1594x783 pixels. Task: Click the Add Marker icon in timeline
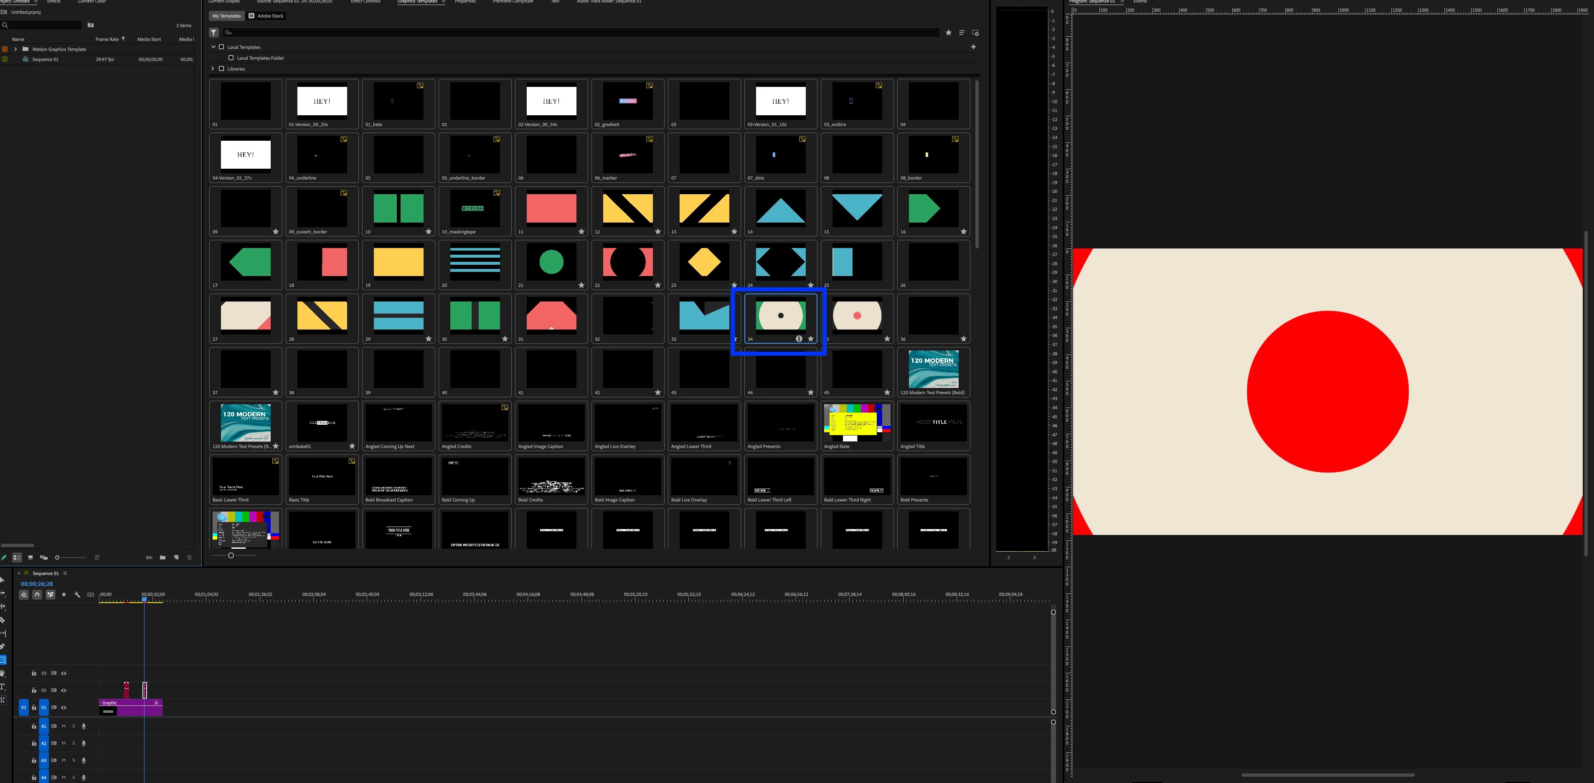coord(64,594)
